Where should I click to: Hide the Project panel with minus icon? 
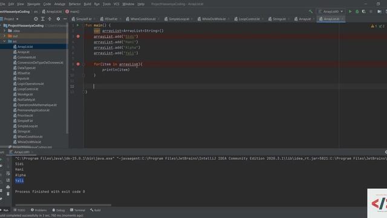(65, 19)
